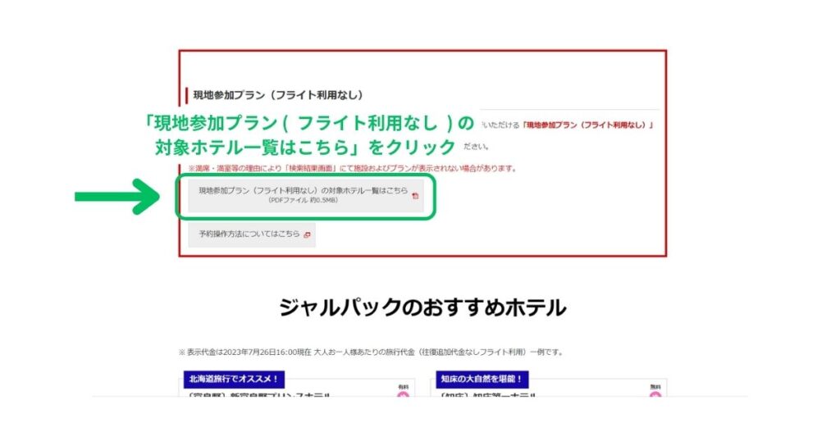Click the 有料 label on the Hokkaido card

pyautogui.click(x=404, y=387)
